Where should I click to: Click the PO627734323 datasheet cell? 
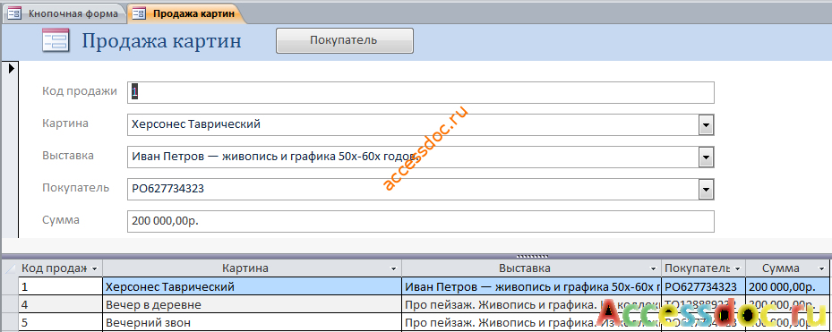[x=704, y=287]
